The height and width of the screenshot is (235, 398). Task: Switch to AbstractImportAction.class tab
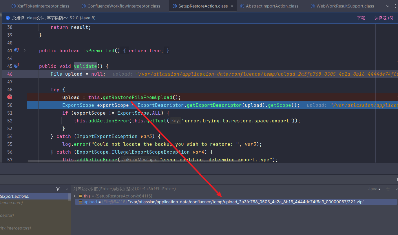[269, 6]
